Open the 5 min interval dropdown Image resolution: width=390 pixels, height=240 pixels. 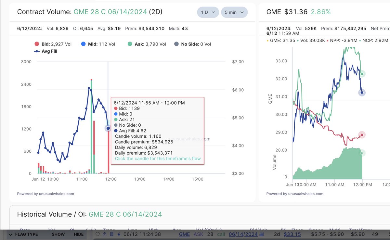[x=234, y=12]
